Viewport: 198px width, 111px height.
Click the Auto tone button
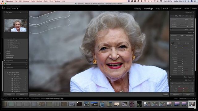pyautogui.click(x=191, y=51)
